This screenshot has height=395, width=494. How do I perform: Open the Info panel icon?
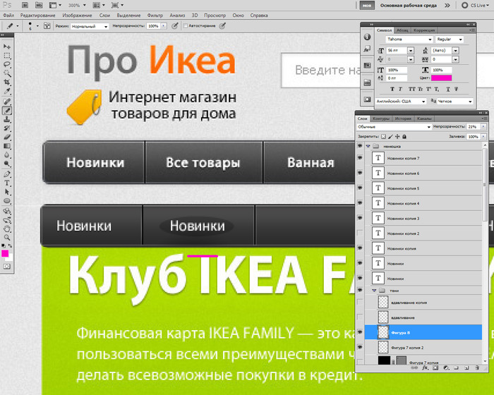tap(367, 37)
